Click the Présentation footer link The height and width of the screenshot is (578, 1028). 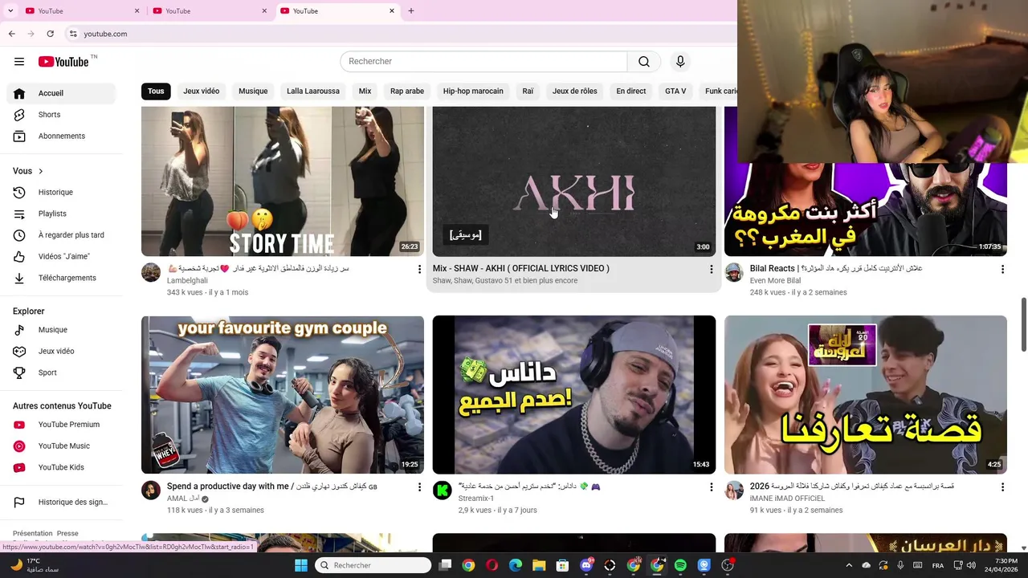click(32, 534)
